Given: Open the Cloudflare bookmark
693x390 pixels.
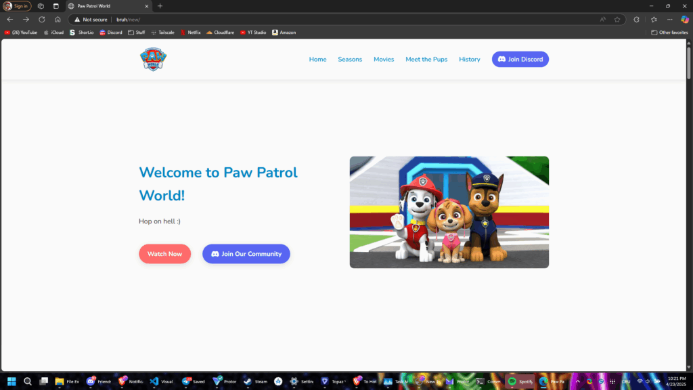Looking at the screenshot, I should [x=220, y=32].
